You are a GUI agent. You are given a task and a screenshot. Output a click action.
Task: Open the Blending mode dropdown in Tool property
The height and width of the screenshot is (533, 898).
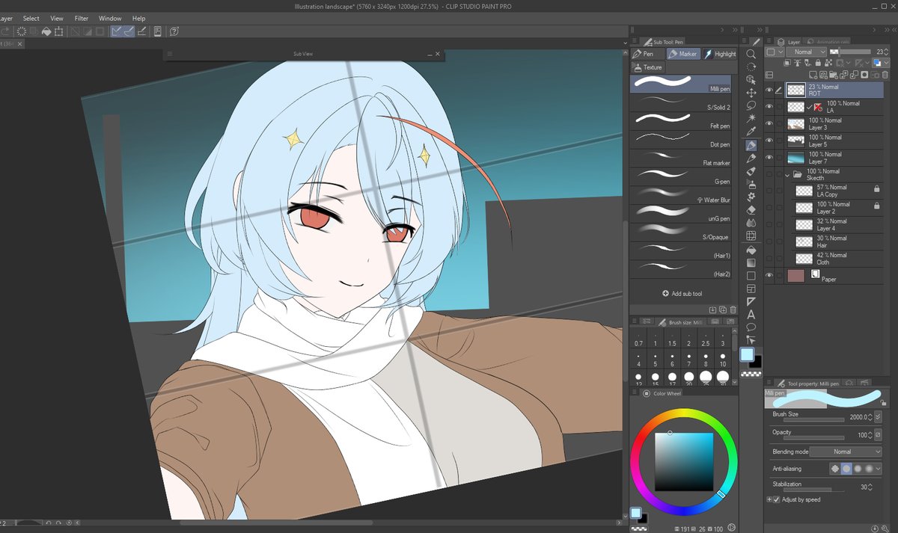[846, 452]
